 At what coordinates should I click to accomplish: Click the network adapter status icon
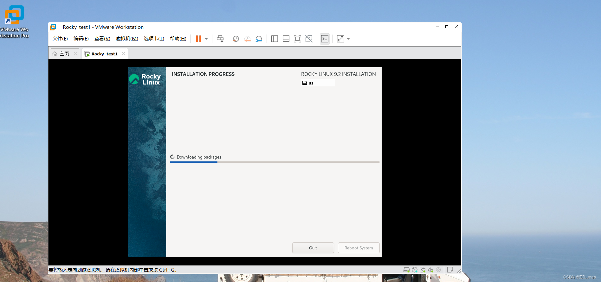[x=423, y=270]
